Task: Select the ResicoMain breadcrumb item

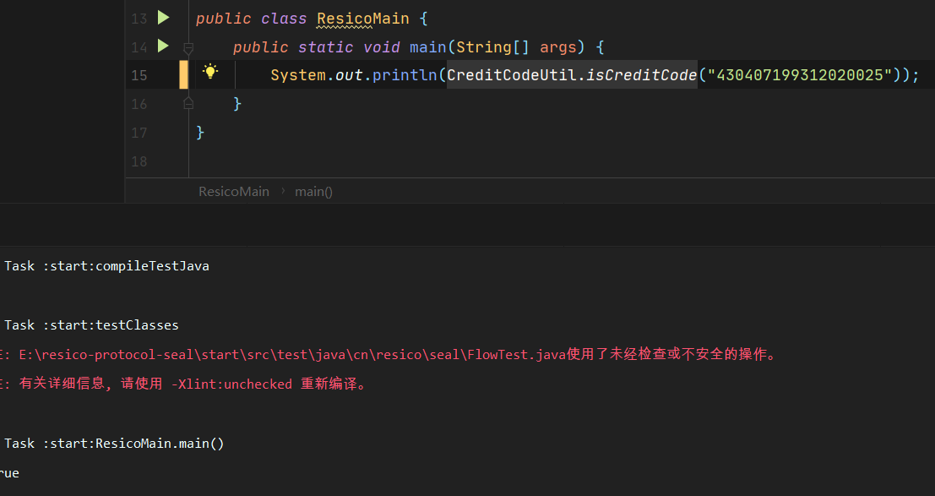Action: tap(233, 191)
